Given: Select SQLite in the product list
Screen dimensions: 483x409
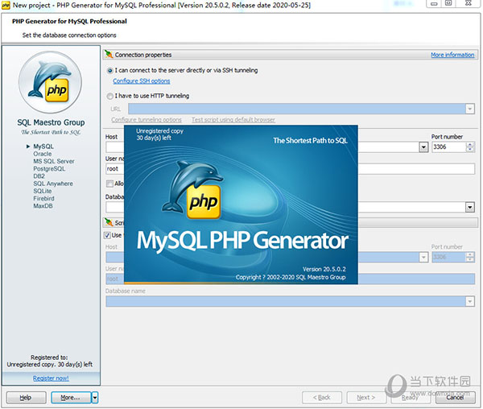Looking at the screenshot, I should click(x=43, y=191).
